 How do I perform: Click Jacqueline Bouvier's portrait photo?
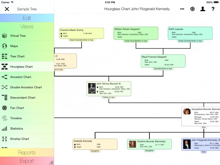click(x=187, y=111)
